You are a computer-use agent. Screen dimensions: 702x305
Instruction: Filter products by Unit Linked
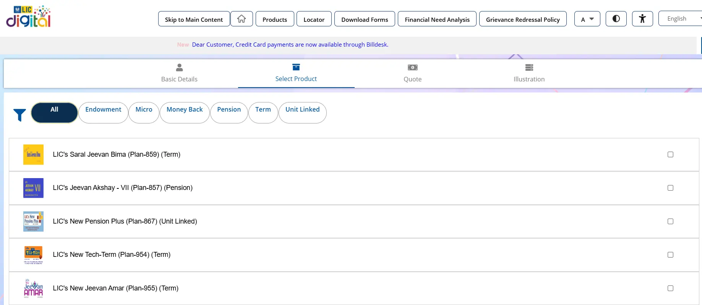pos(302,113)
